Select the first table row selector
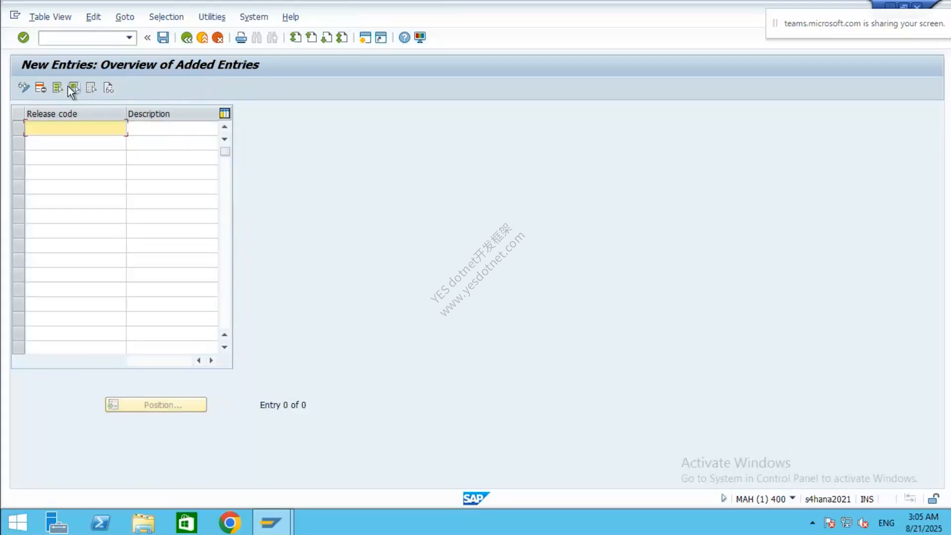The height and width of the screenshot is (535, 951). coord(18,128)
